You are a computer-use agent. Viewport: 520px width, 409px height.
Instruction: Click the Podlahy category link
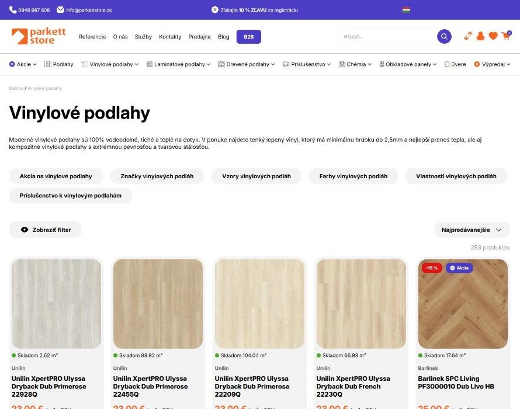63,64
